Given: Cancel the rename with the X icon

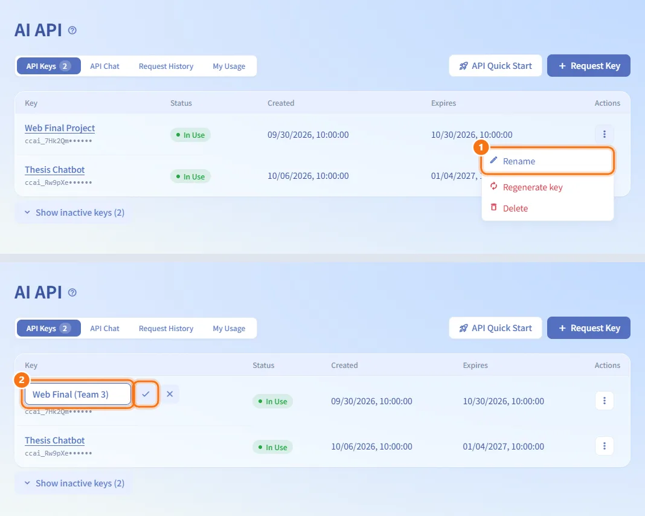Looking at the screenshot, I should coord(170,394).
